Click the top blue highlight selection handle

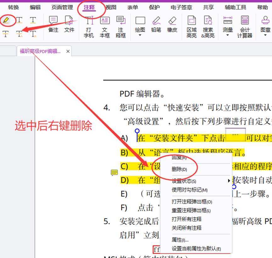click(137, 131)
